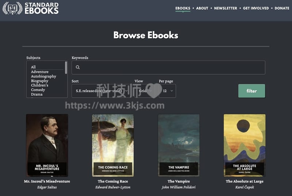Viewport: 292px width, 196px height.
Task: Click the Subjects list scrollbar
Action: click(66, 68)
